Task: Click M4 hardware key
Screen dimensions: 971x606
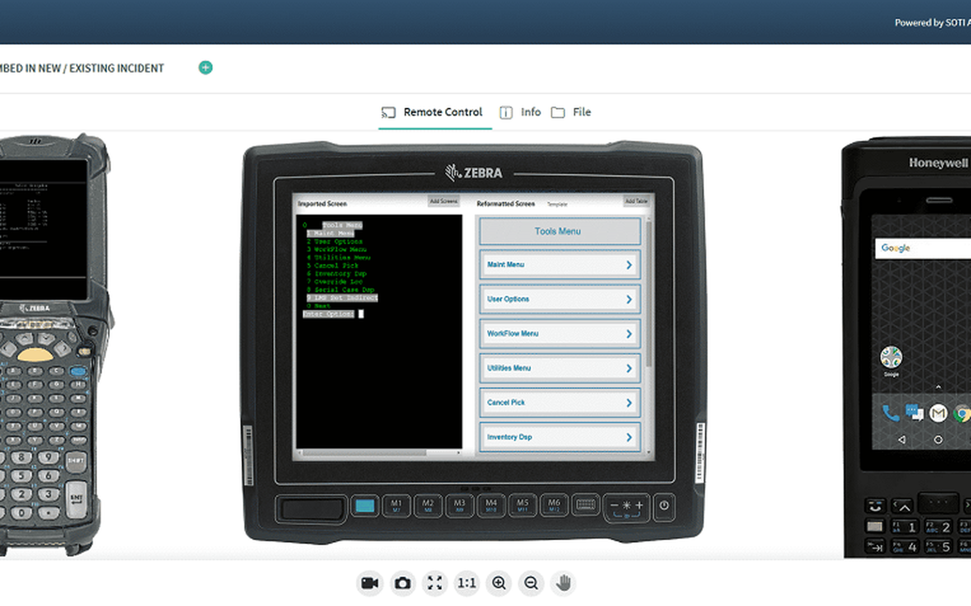Action: (491, 505)
